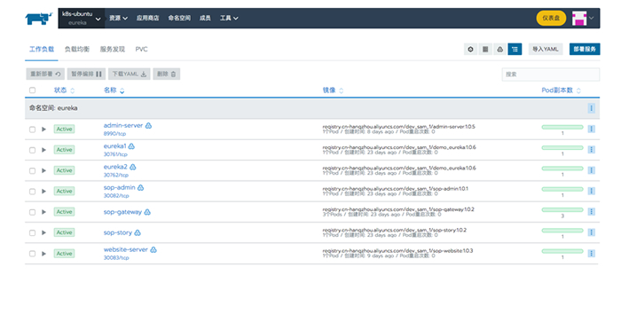621x322 pixels.
Task: Open the user avatar menu
Action: pos(583,19)
